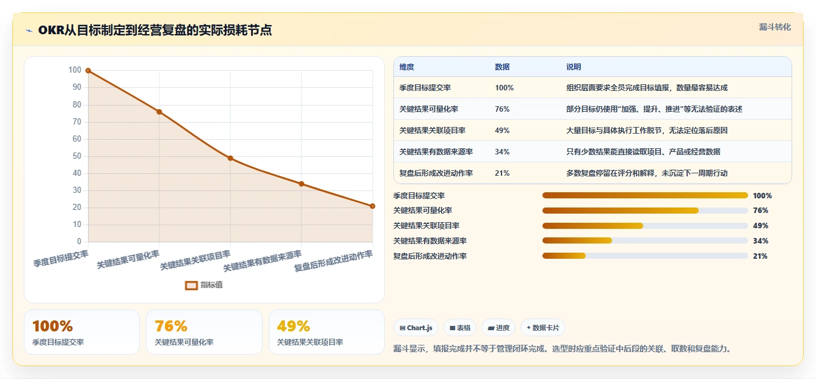Click the chart data point at value 76
The width and height of the screenshot is (816, 379).
[x=159, y=112]
